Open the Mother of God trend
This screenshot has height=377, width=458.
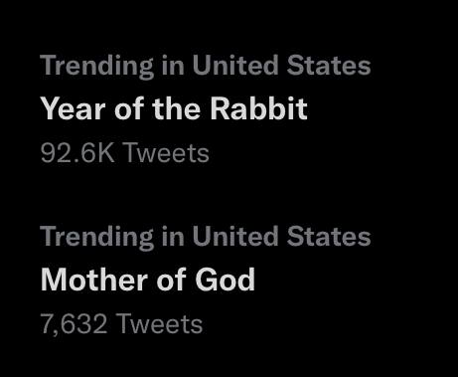(x=148, y=280)
